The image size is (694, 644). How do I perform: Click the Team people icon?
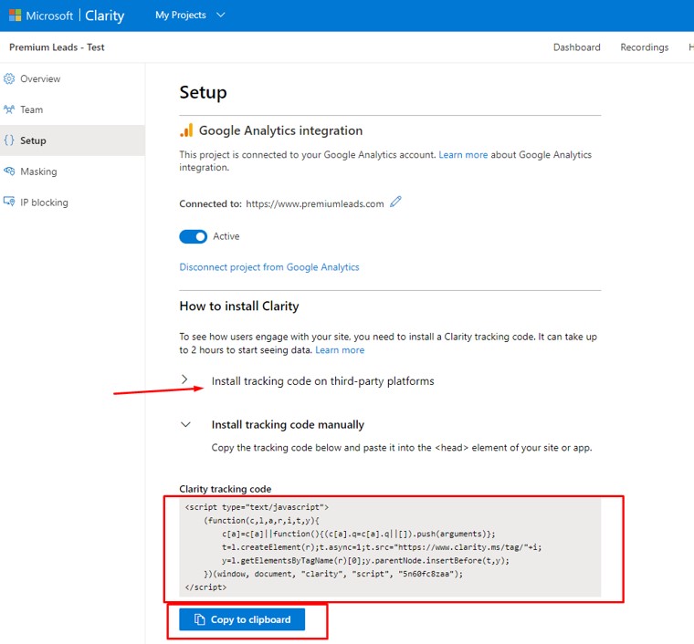(x=9, y=109)
